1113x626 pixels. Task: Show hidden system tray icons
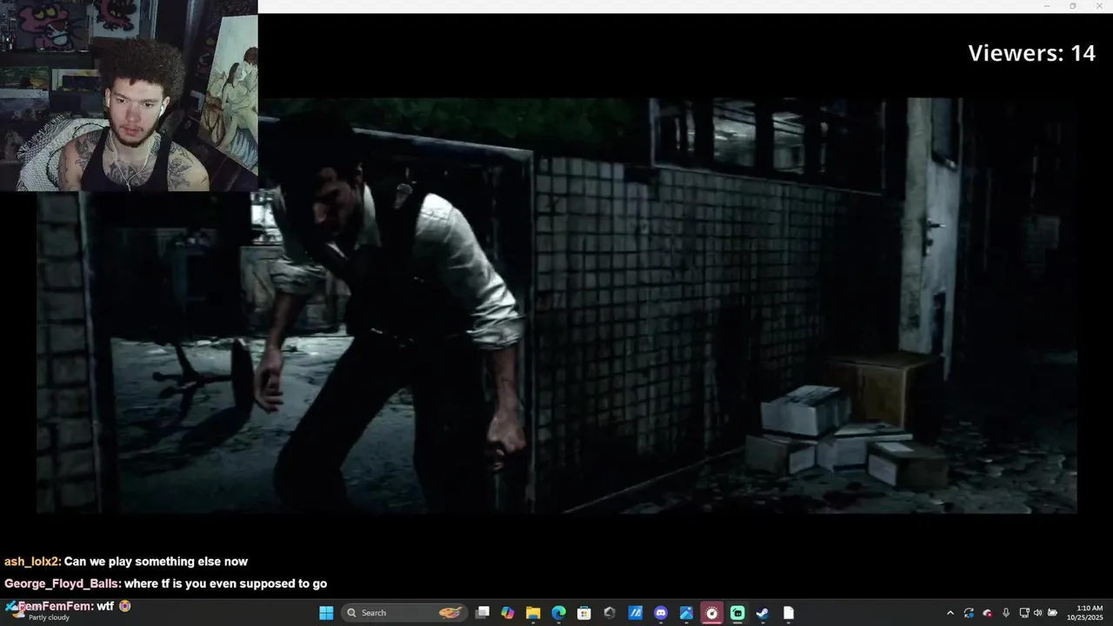coord(950,613)
